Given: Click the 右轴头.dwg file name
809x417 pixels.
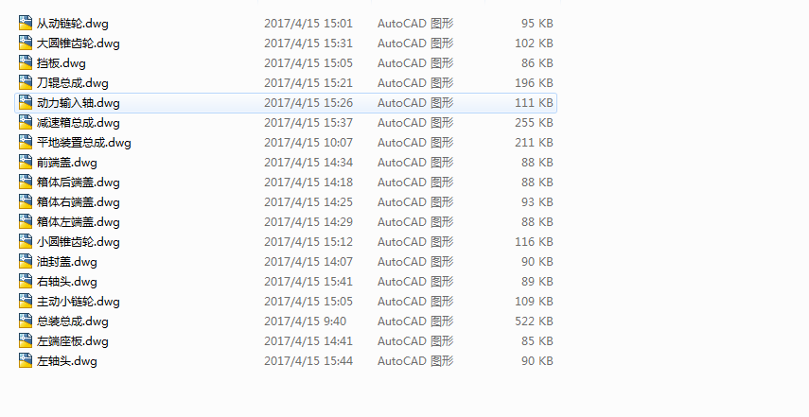Looking at the screenshot, I should [x=67, y=282].
